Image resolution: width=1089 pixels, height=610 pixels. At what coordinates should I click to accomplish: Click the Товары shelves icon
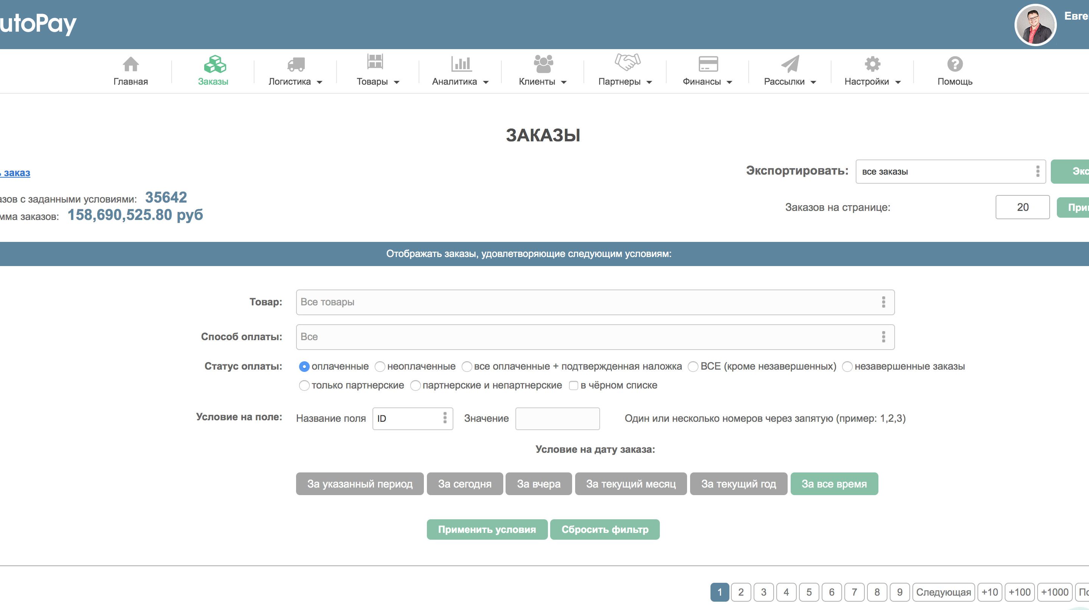[375, 61]
